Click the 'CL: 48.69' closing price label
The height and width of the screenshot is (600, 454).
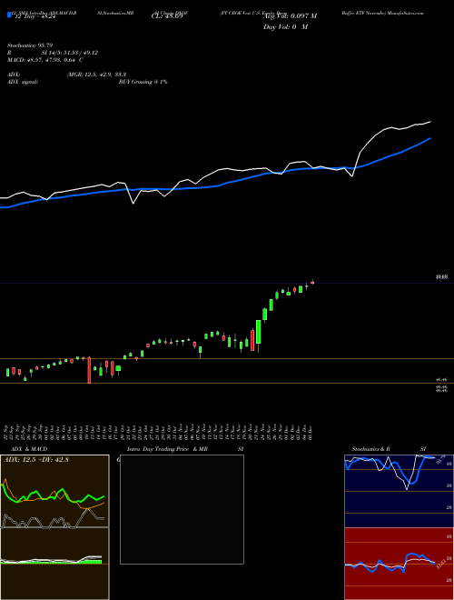(167, 16)
